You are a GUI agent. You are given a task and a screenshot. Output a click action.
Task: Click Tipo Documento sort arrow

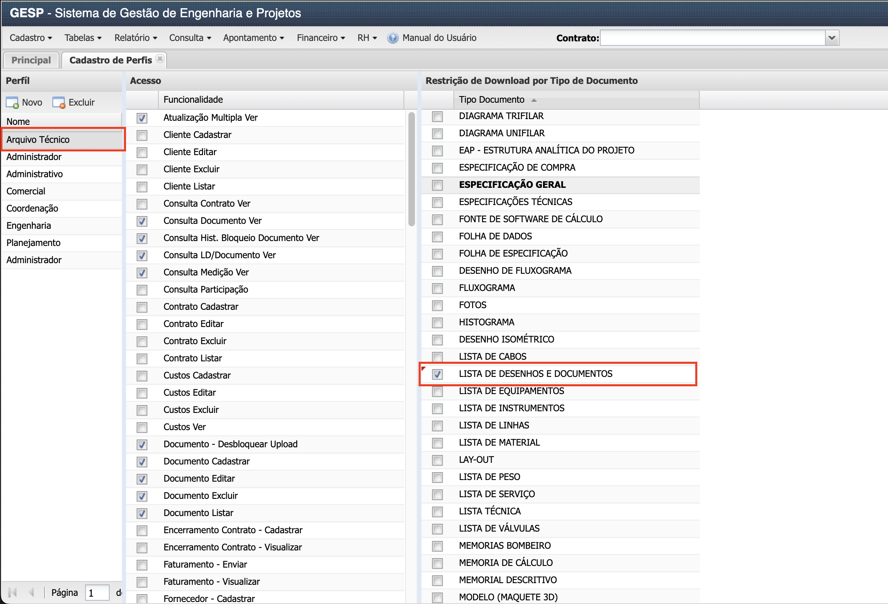(x=534, y=100)
